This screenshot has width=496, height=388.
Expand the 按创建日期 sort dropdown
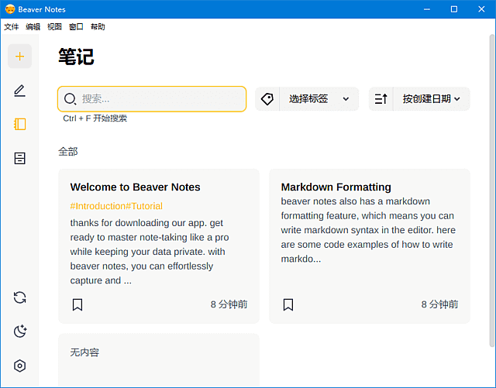(431, 99)
